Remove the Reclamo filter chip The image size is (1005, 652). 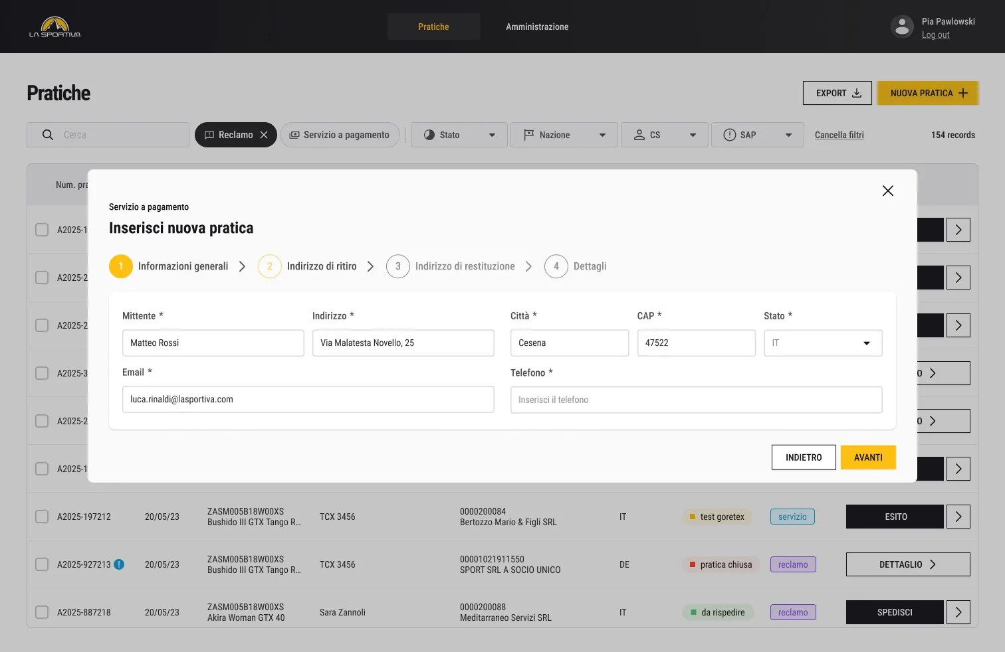pyautogui.click(x=264, y=135)
